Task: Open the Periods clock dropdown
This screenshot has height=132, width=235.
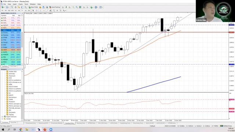Action: 96,7
